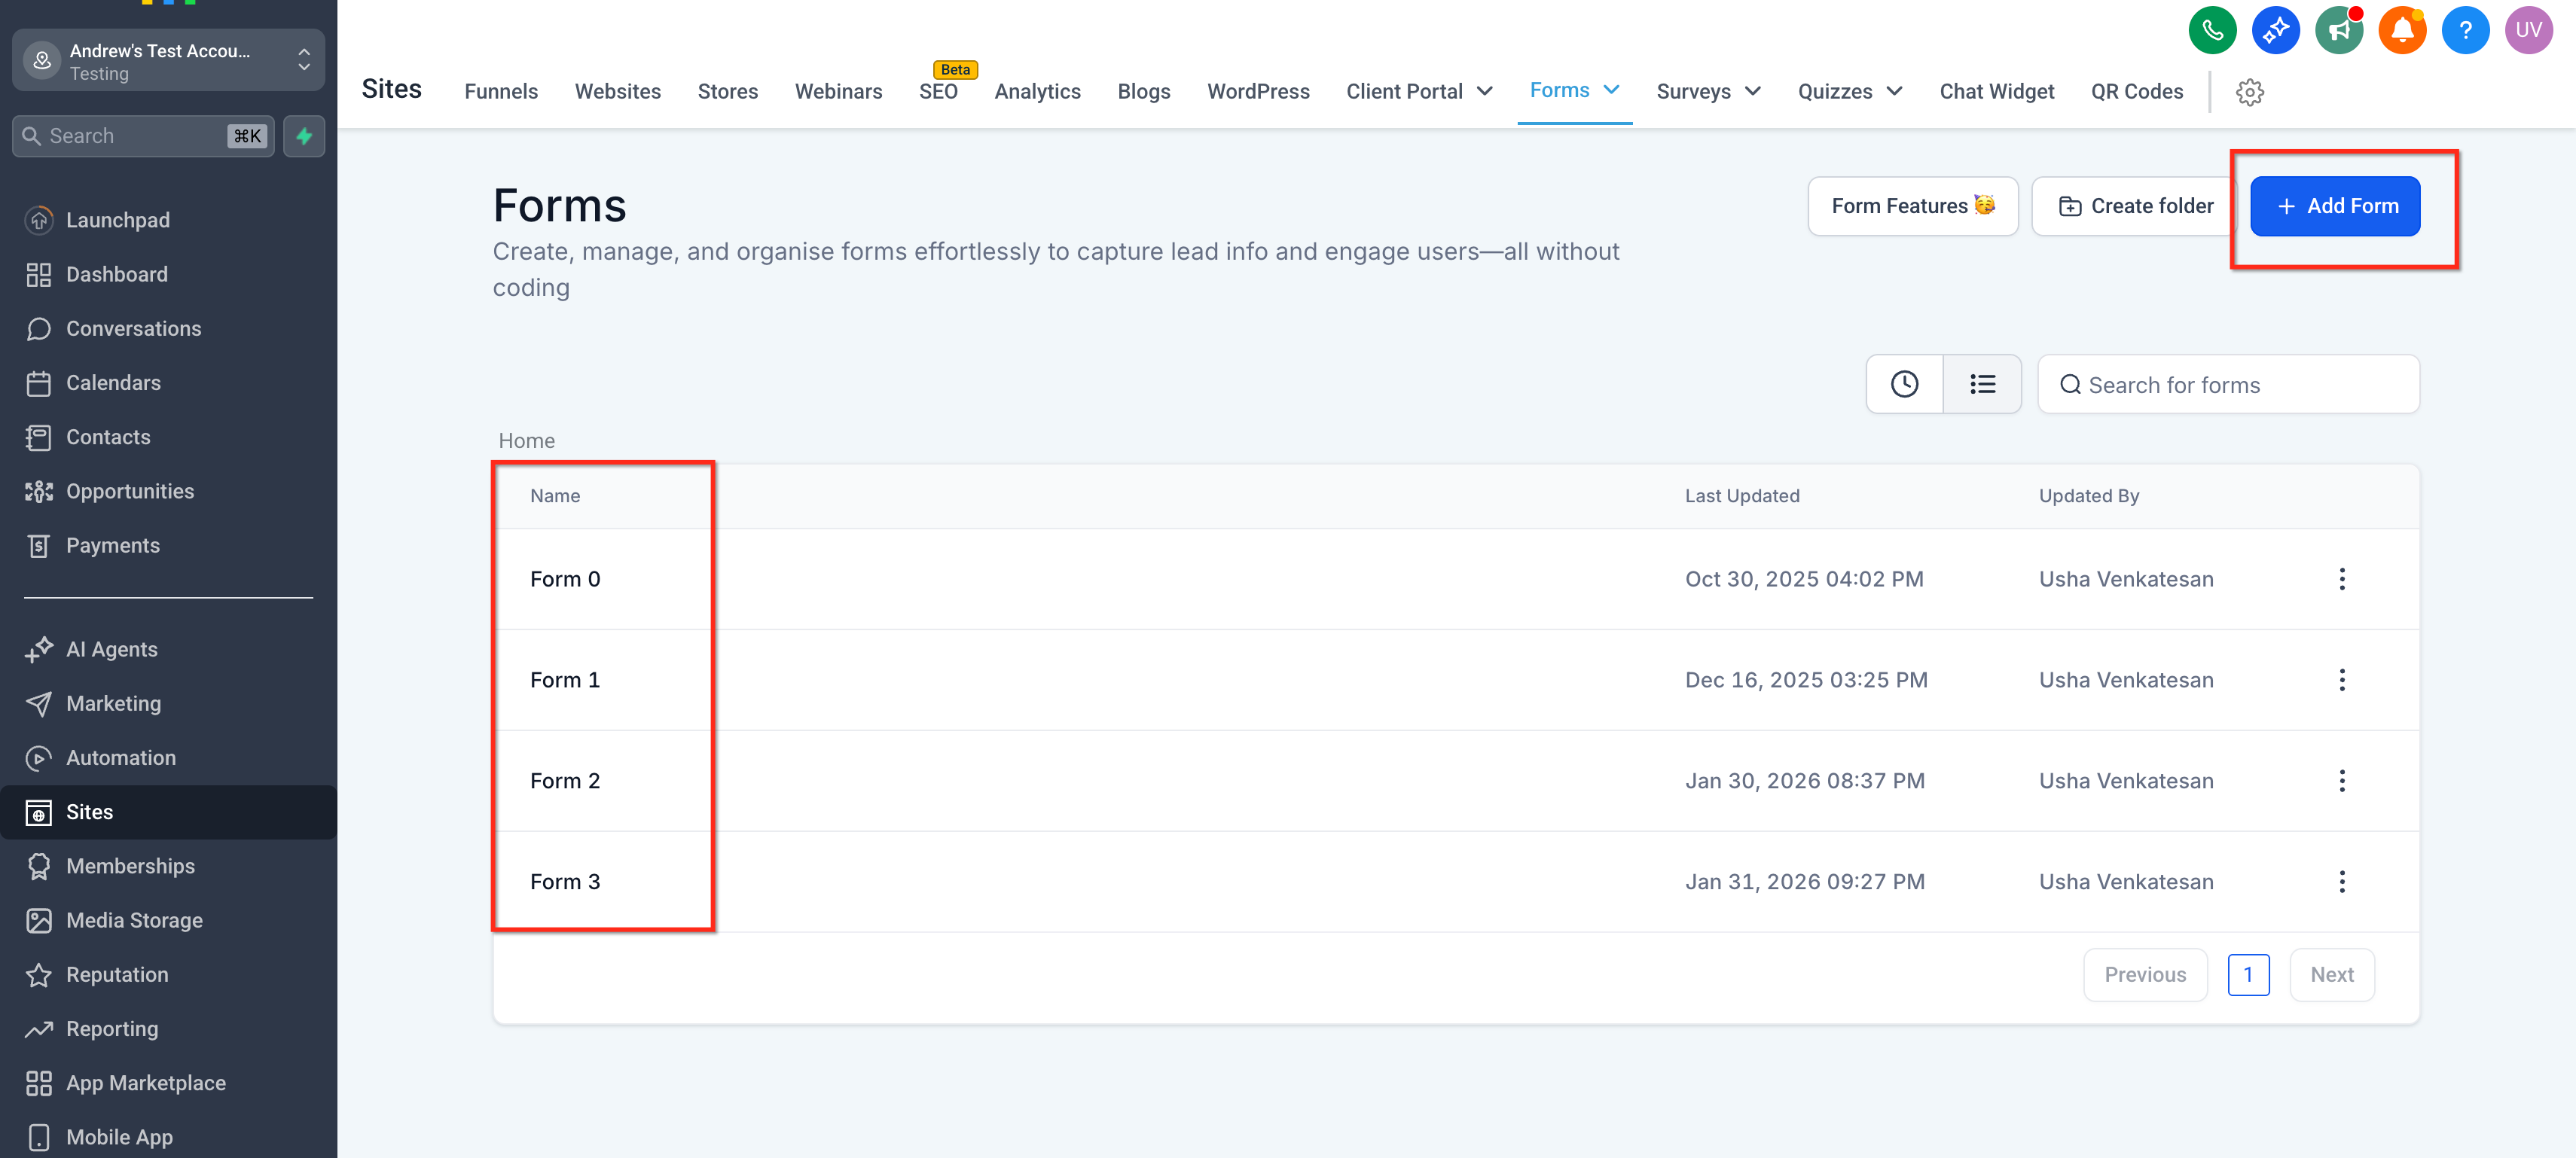Viewport: 2576px width, 1158px height.
Task: Open the megaphone announcements icon
Action: 2338,30
